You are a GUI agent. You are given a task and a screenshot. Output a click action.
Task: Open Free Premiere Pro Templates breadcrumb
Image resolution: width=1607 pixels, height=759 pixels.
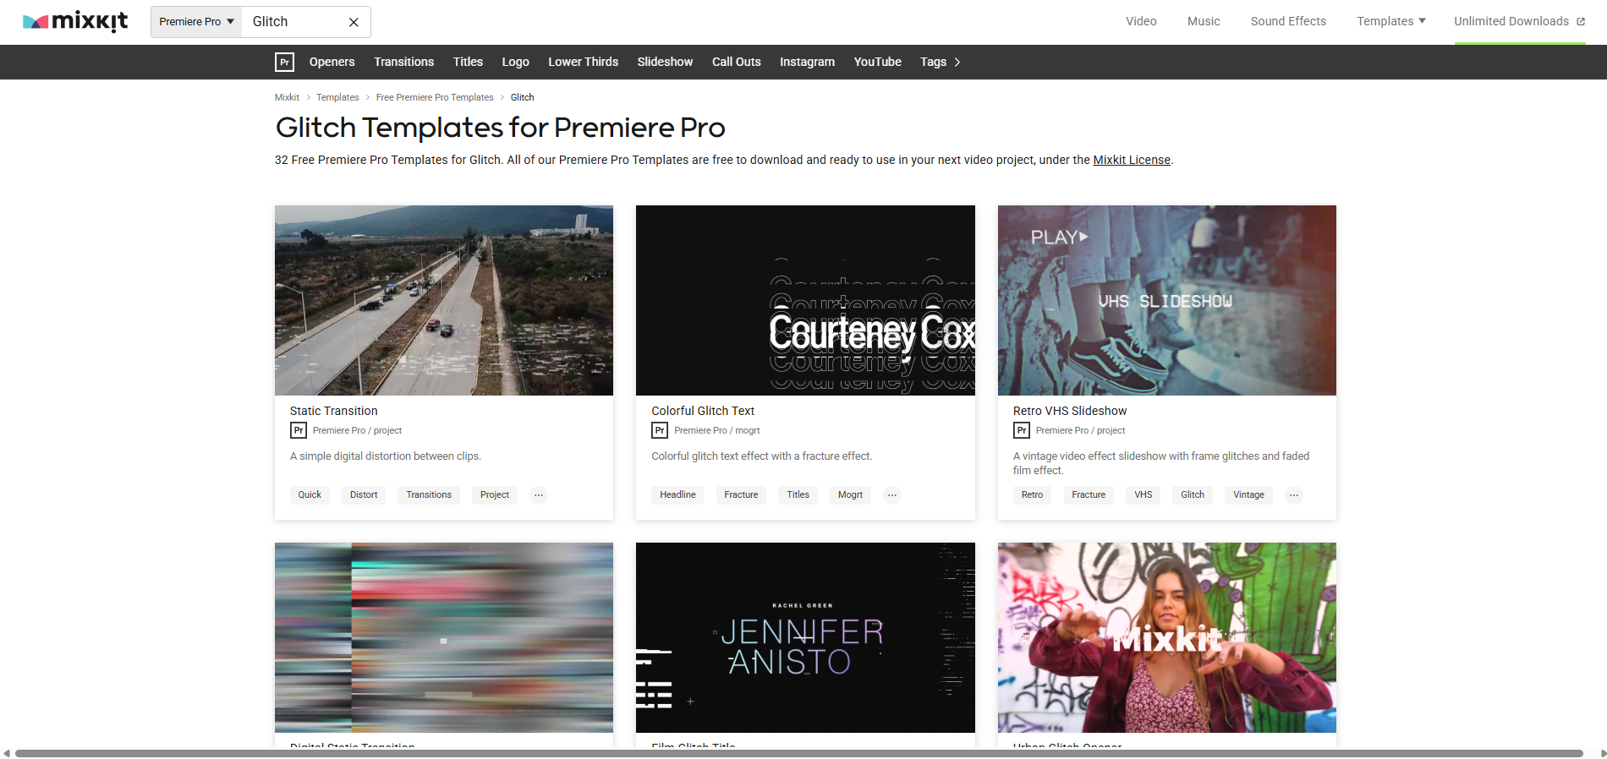tap(435, 97)
